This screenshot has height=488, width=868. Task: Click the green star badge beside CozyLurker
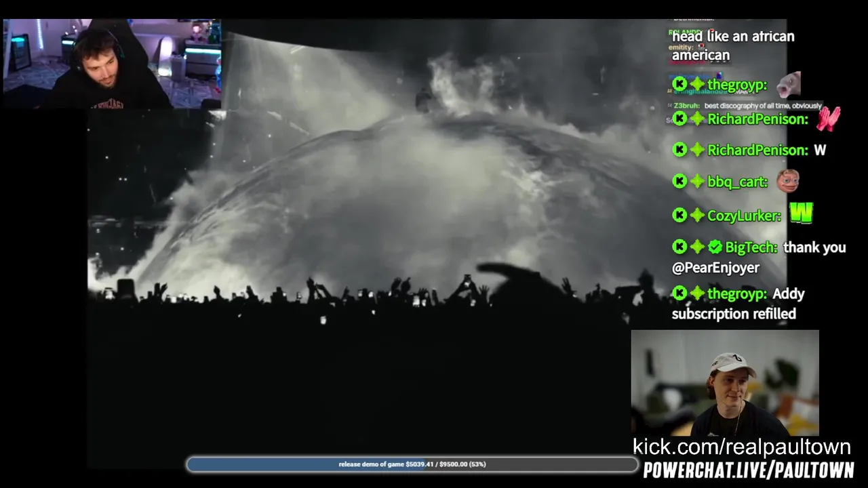pos(697,215)
